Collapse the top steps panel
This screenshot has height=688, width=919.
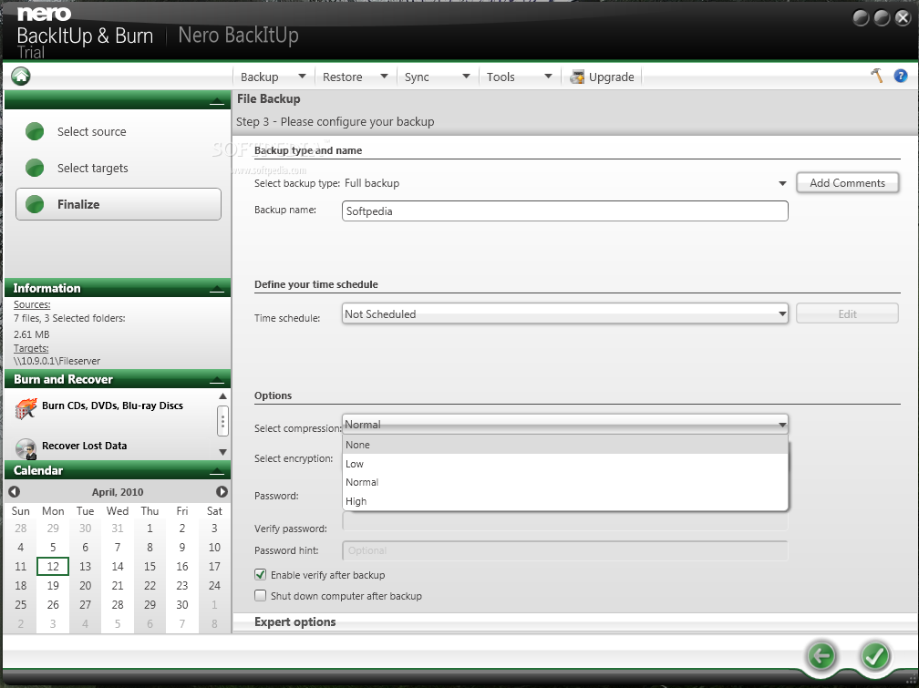click(217, 101)
